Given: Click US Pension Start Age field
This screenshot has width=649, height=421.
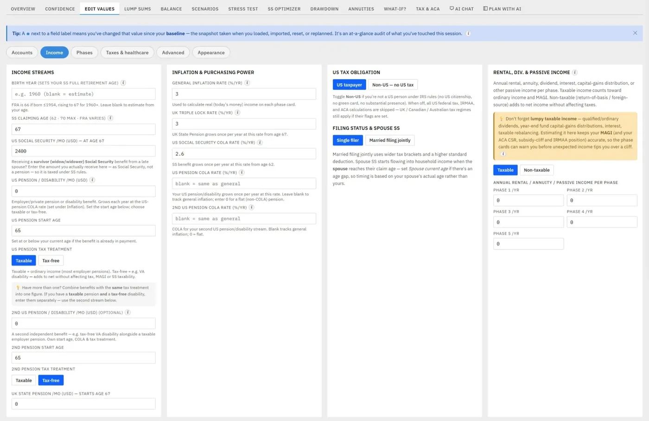Looking at the screenshot, I should click(83, 230).
